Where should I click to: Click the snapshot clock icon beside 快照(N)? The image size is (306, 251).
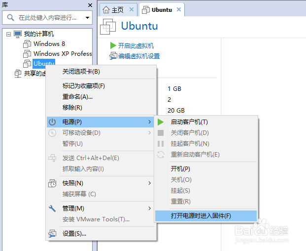52,183
